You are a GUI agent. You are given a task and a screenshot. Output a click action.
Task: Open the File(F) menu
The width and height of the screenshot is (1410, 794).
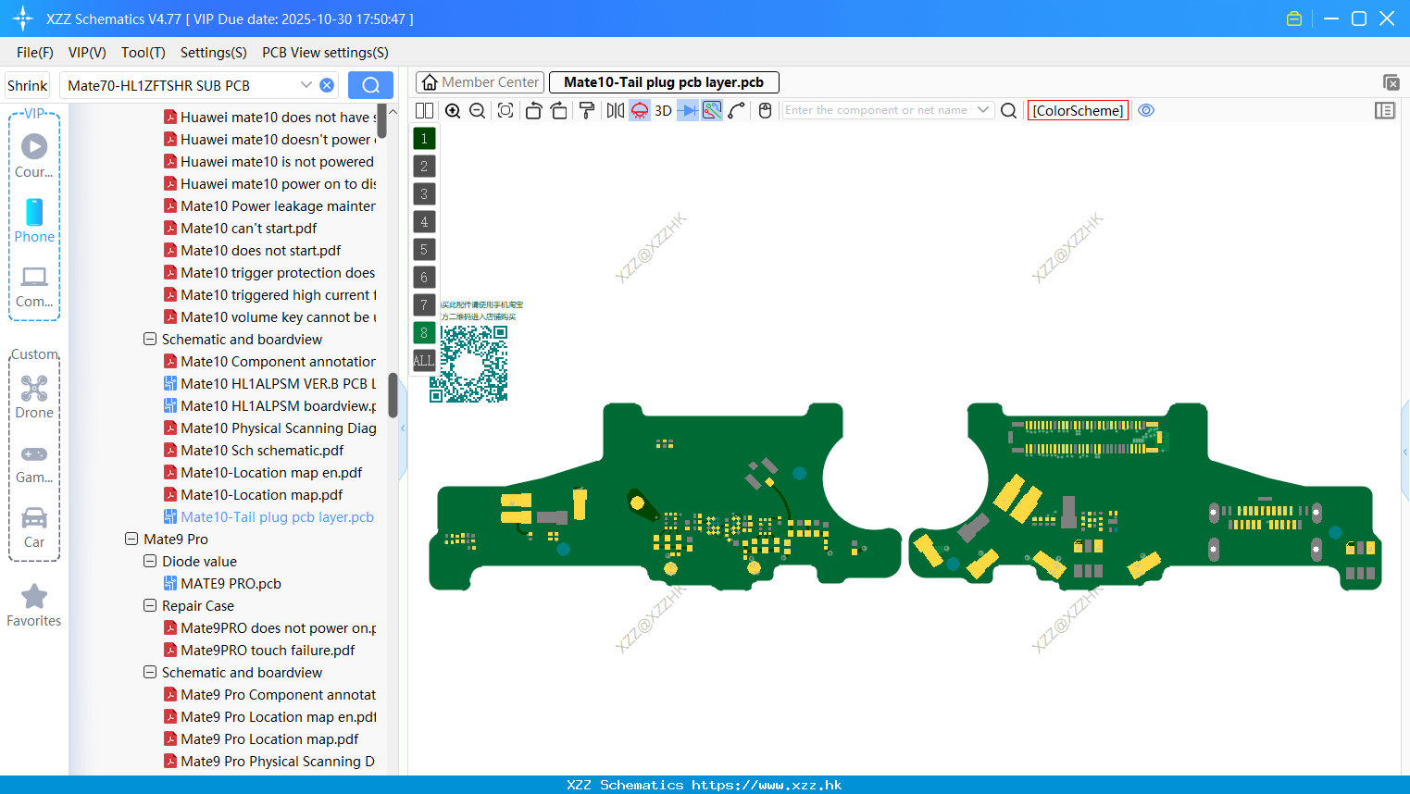[x=35, y=53]
